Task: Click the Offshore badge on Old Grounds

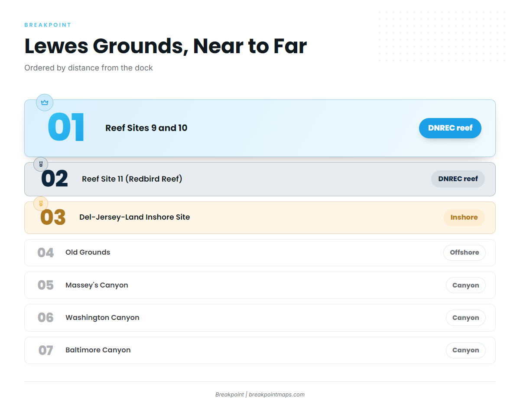Action: (x=465, y=252)
